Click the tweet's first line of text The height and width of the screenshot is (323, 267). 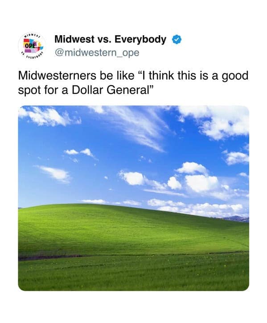click(133, 76)
